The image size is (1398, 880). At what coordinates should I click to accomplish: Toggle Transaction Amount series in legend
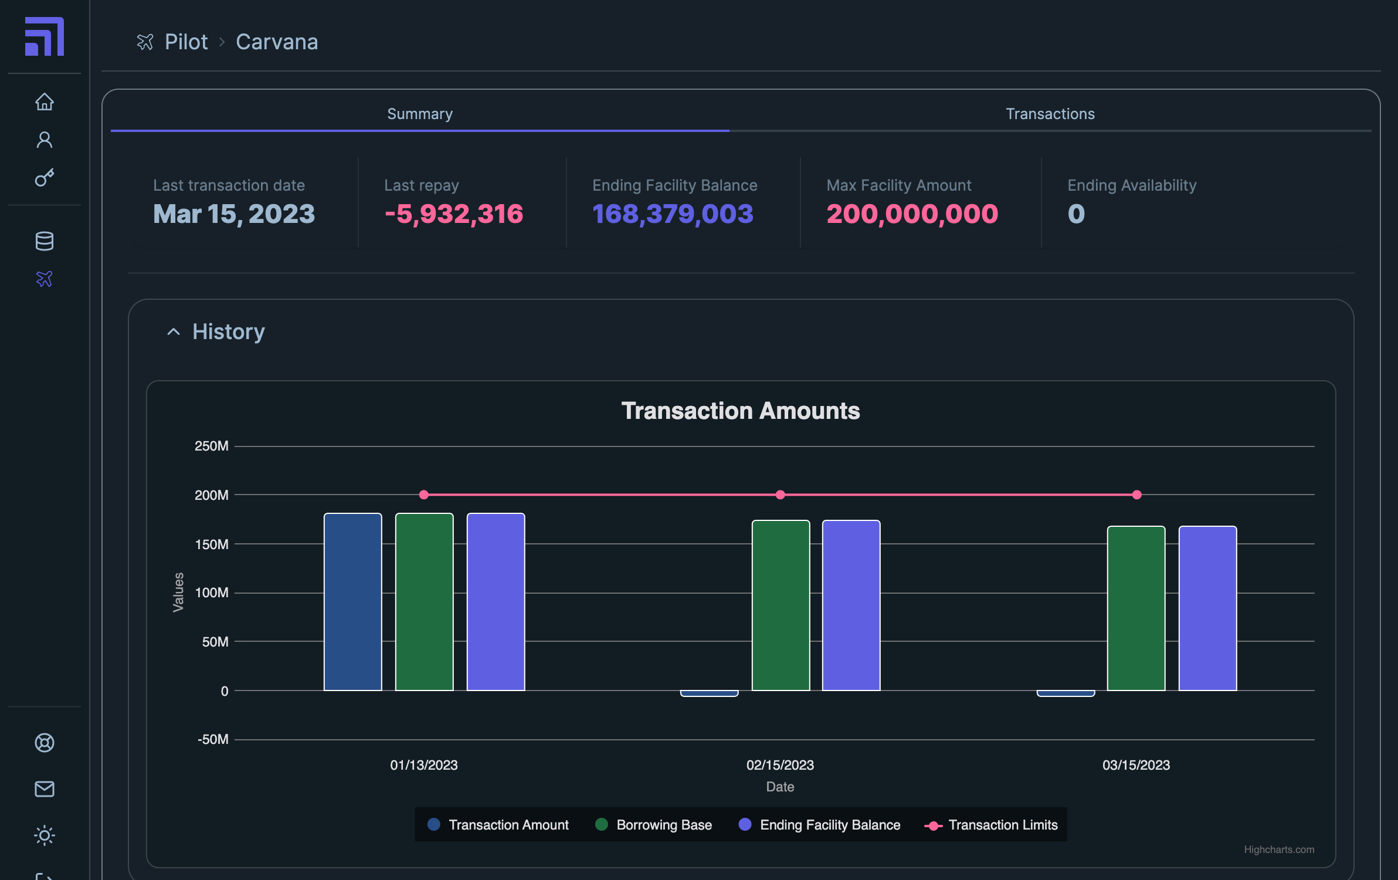508,825
